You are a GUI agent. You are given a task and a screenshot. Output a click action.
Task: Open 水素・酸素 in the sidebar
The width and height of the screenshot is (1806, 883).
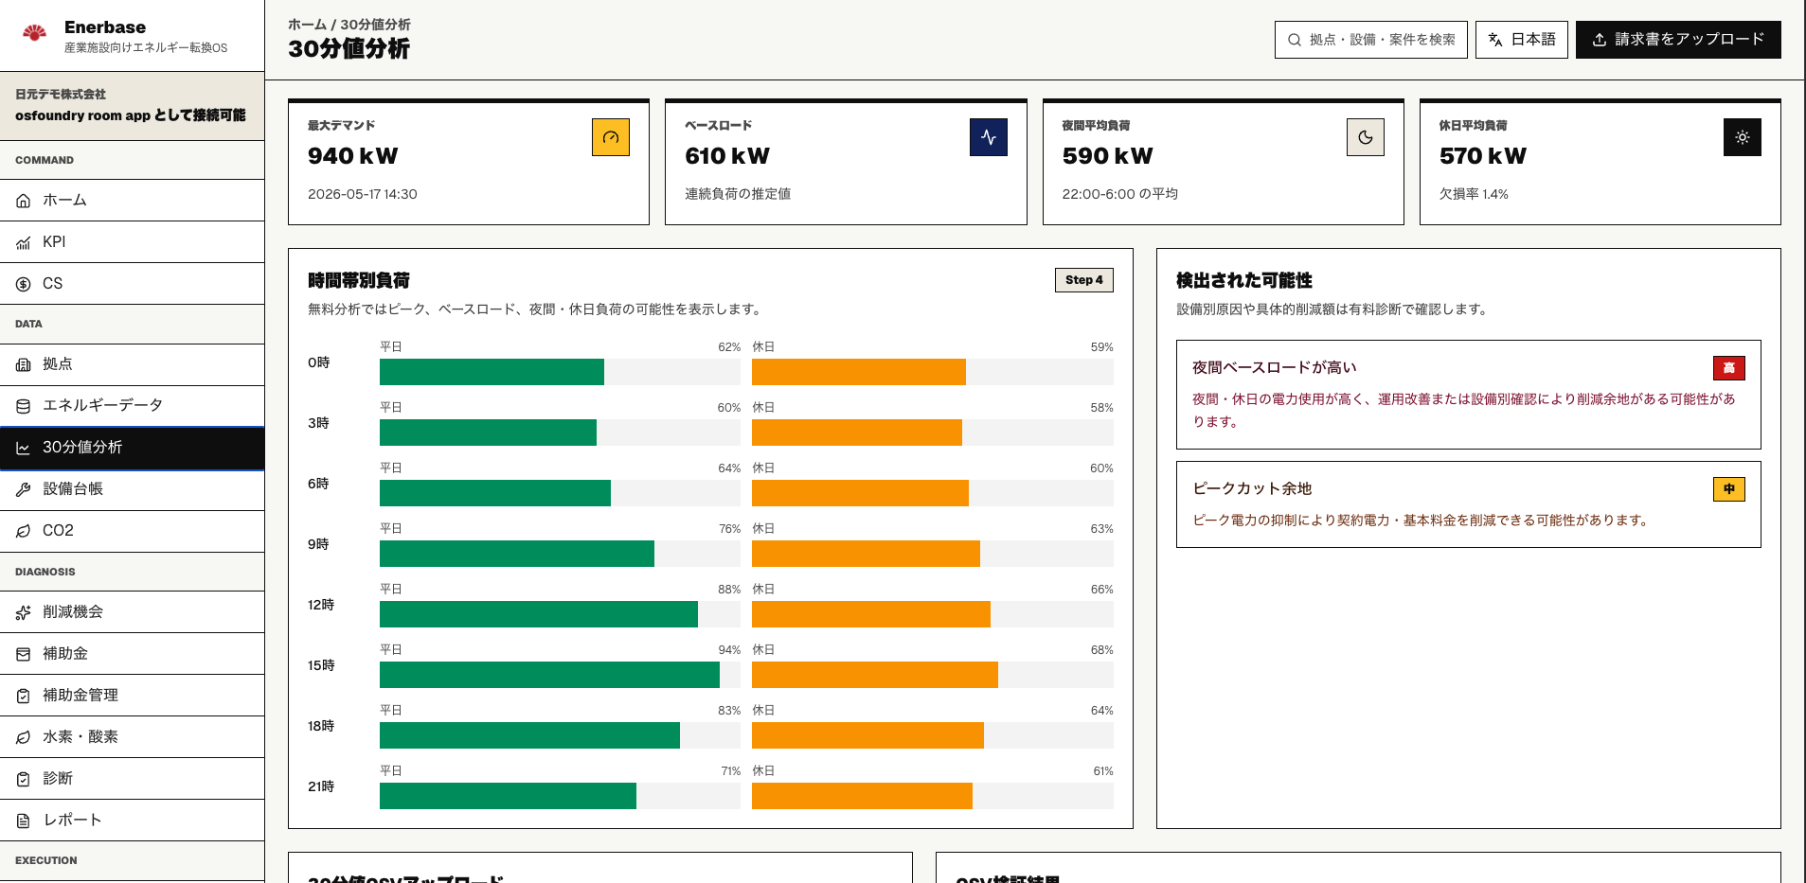pos(133,737)
